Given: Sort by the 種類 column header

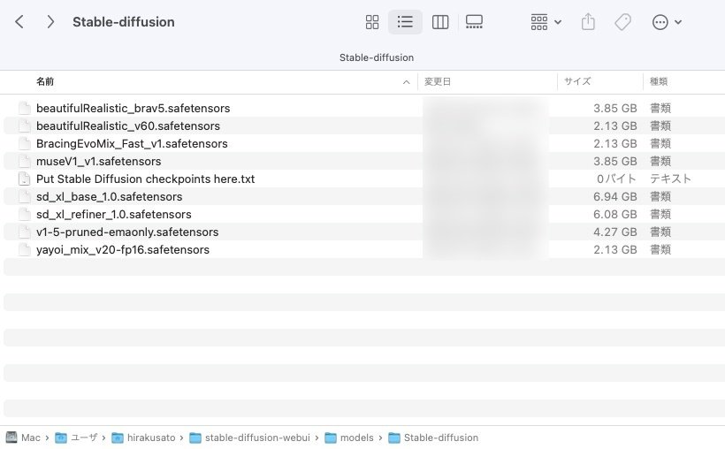Looking at the screenshot, I should [x=659, y=82].
